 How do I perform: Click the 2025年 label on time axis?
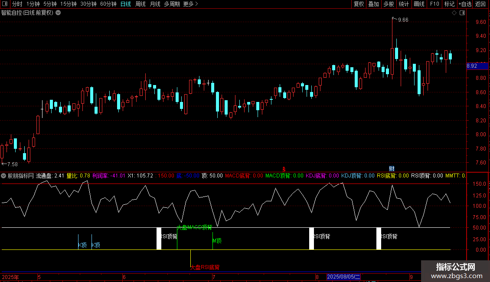pyautogui.click(x=10, y=277)
